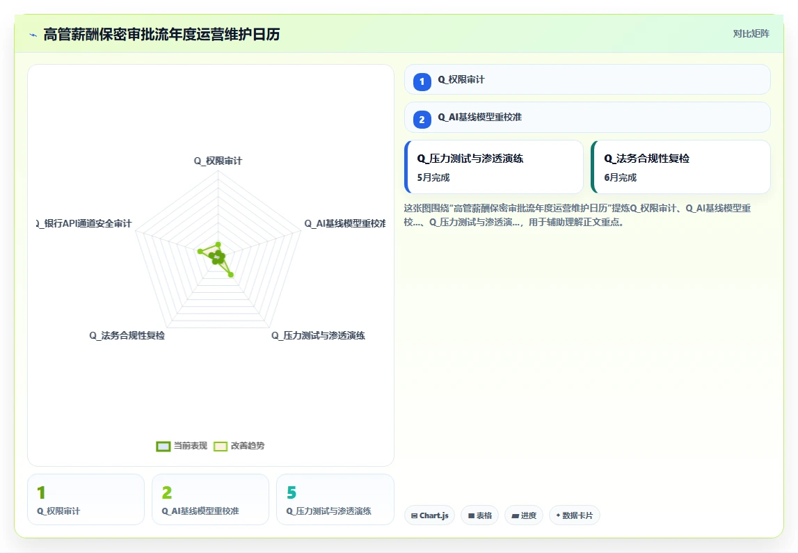The image size is (798, 553).
Task: Click the Q_压力测试与渗透演练 radar axis label
Action: coord(318,335)
